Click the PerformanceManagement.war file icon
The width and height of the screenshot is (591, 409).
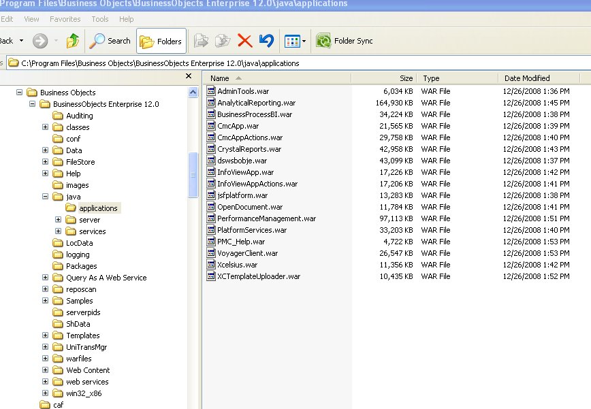pos(211,218)
